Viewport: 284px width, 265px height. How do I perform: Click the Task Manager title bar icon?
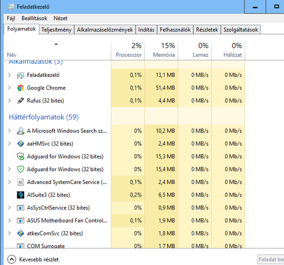11,7
